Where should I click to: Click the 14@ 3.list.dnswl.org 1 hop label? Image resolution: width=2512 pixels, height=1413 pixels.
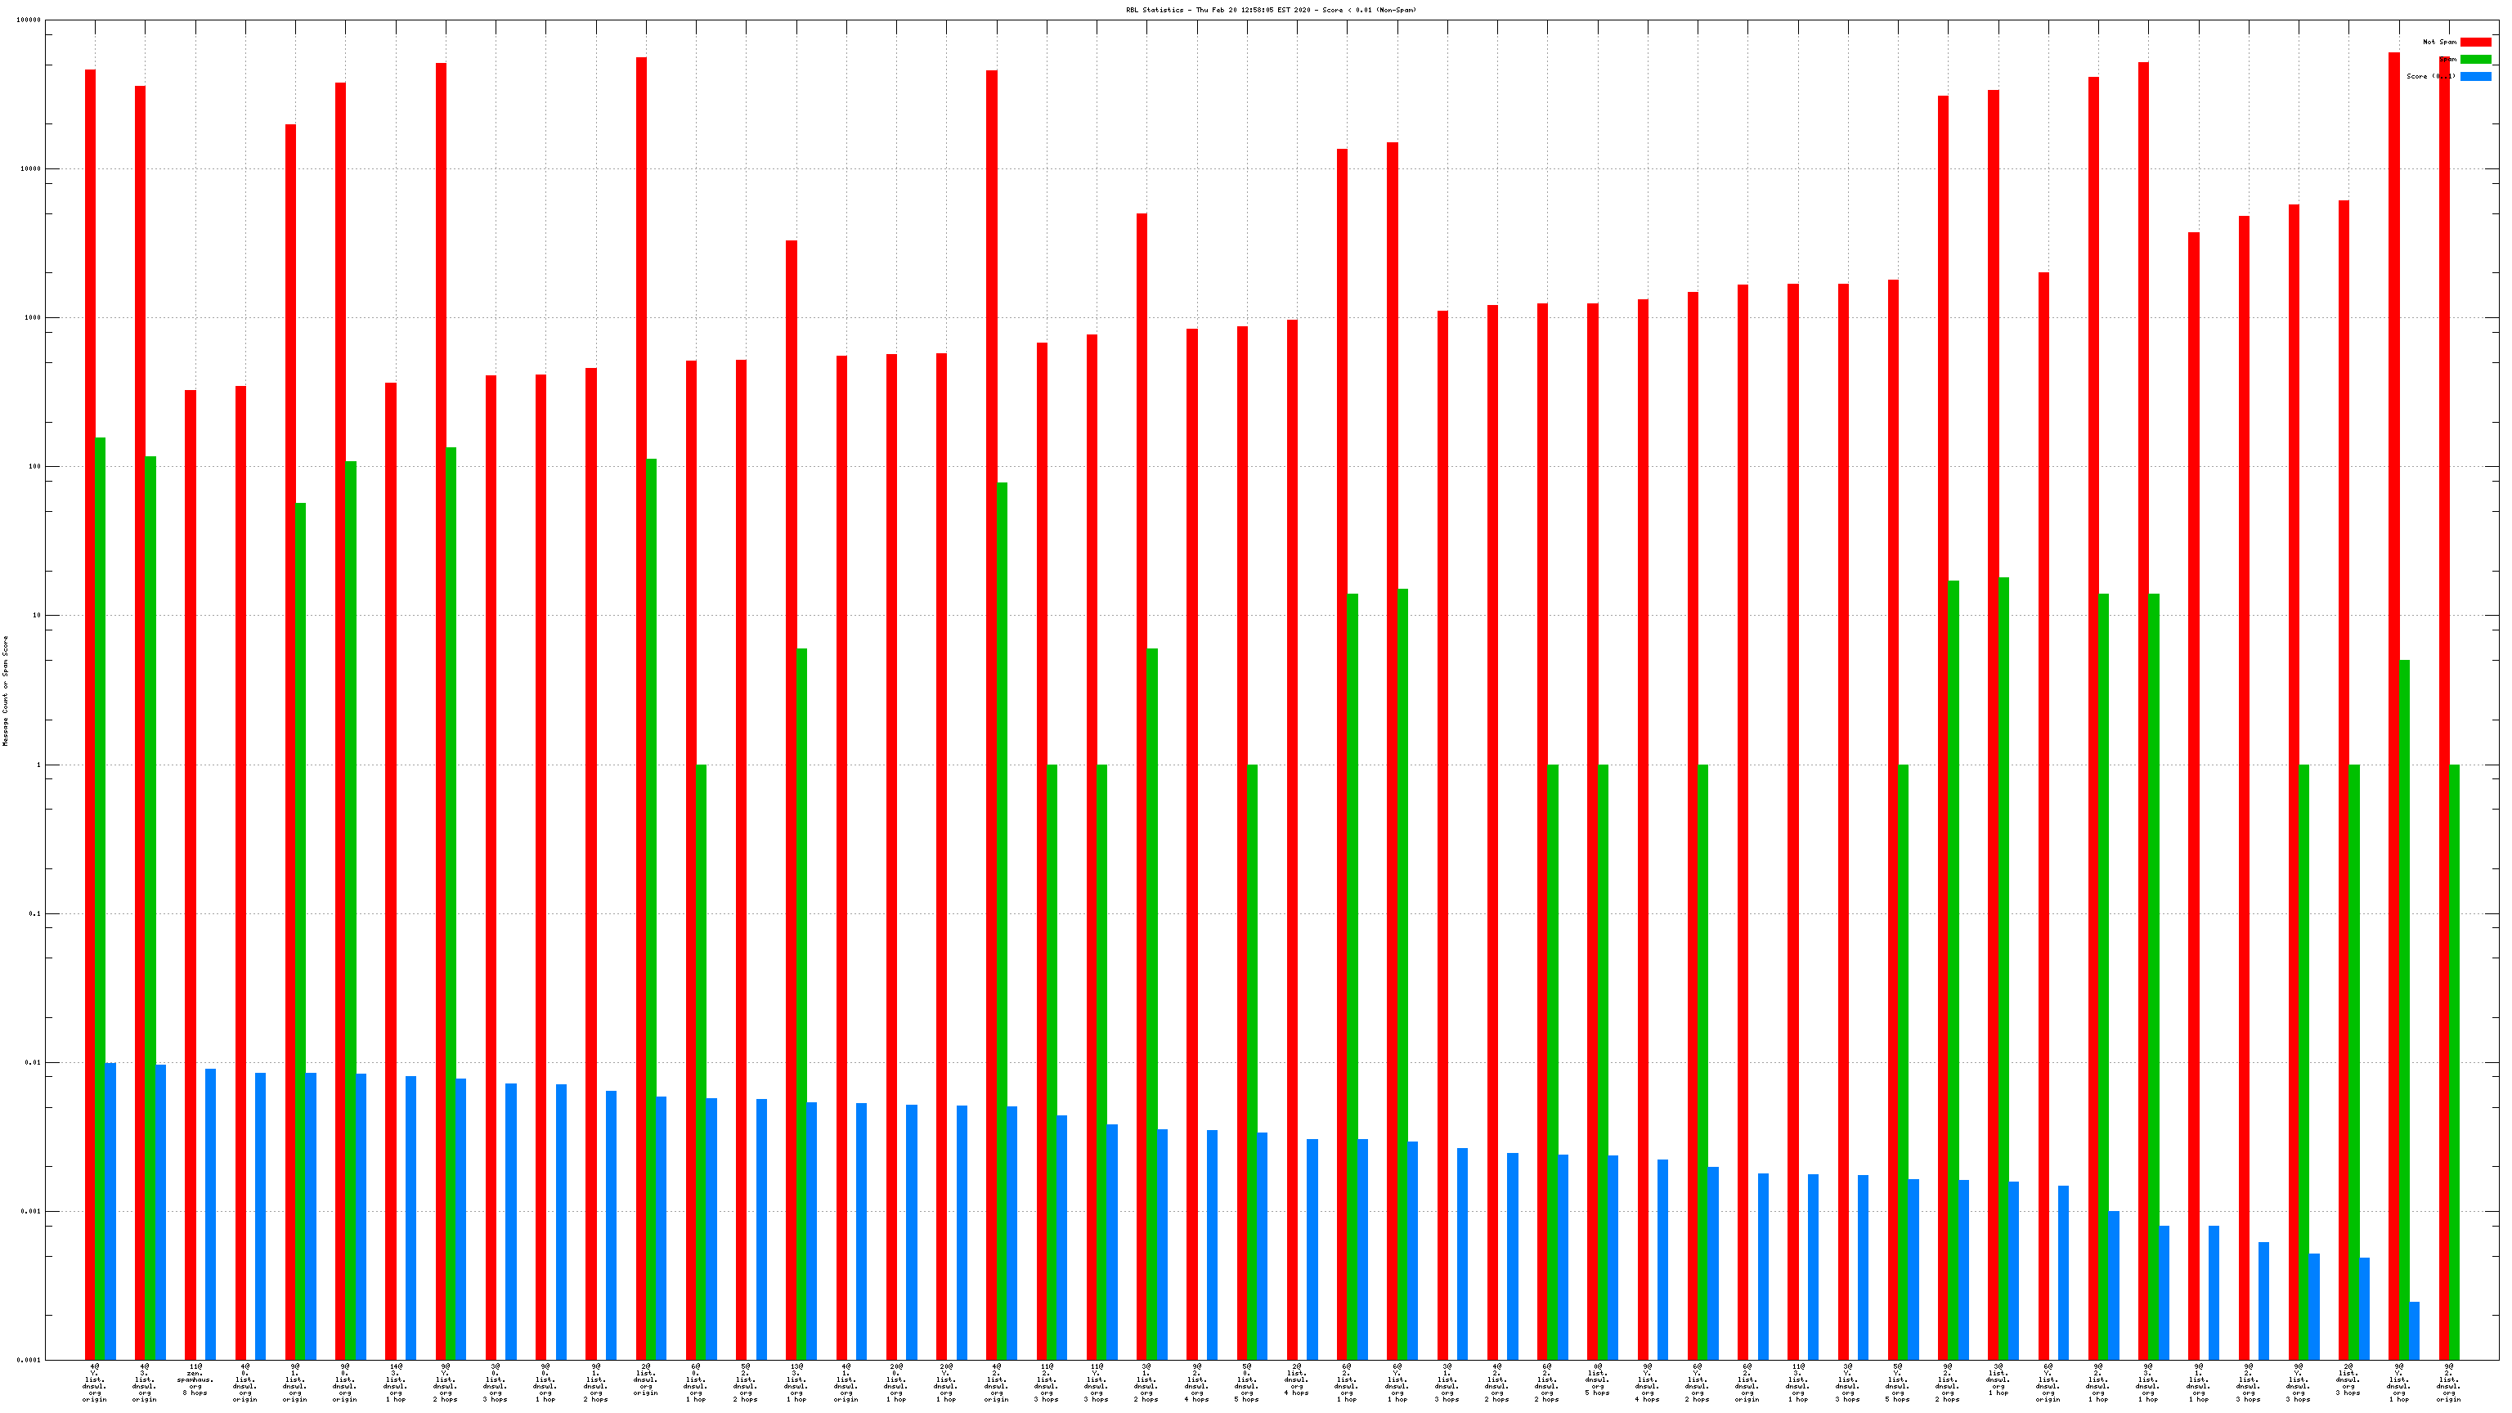tap(395, 1383)
